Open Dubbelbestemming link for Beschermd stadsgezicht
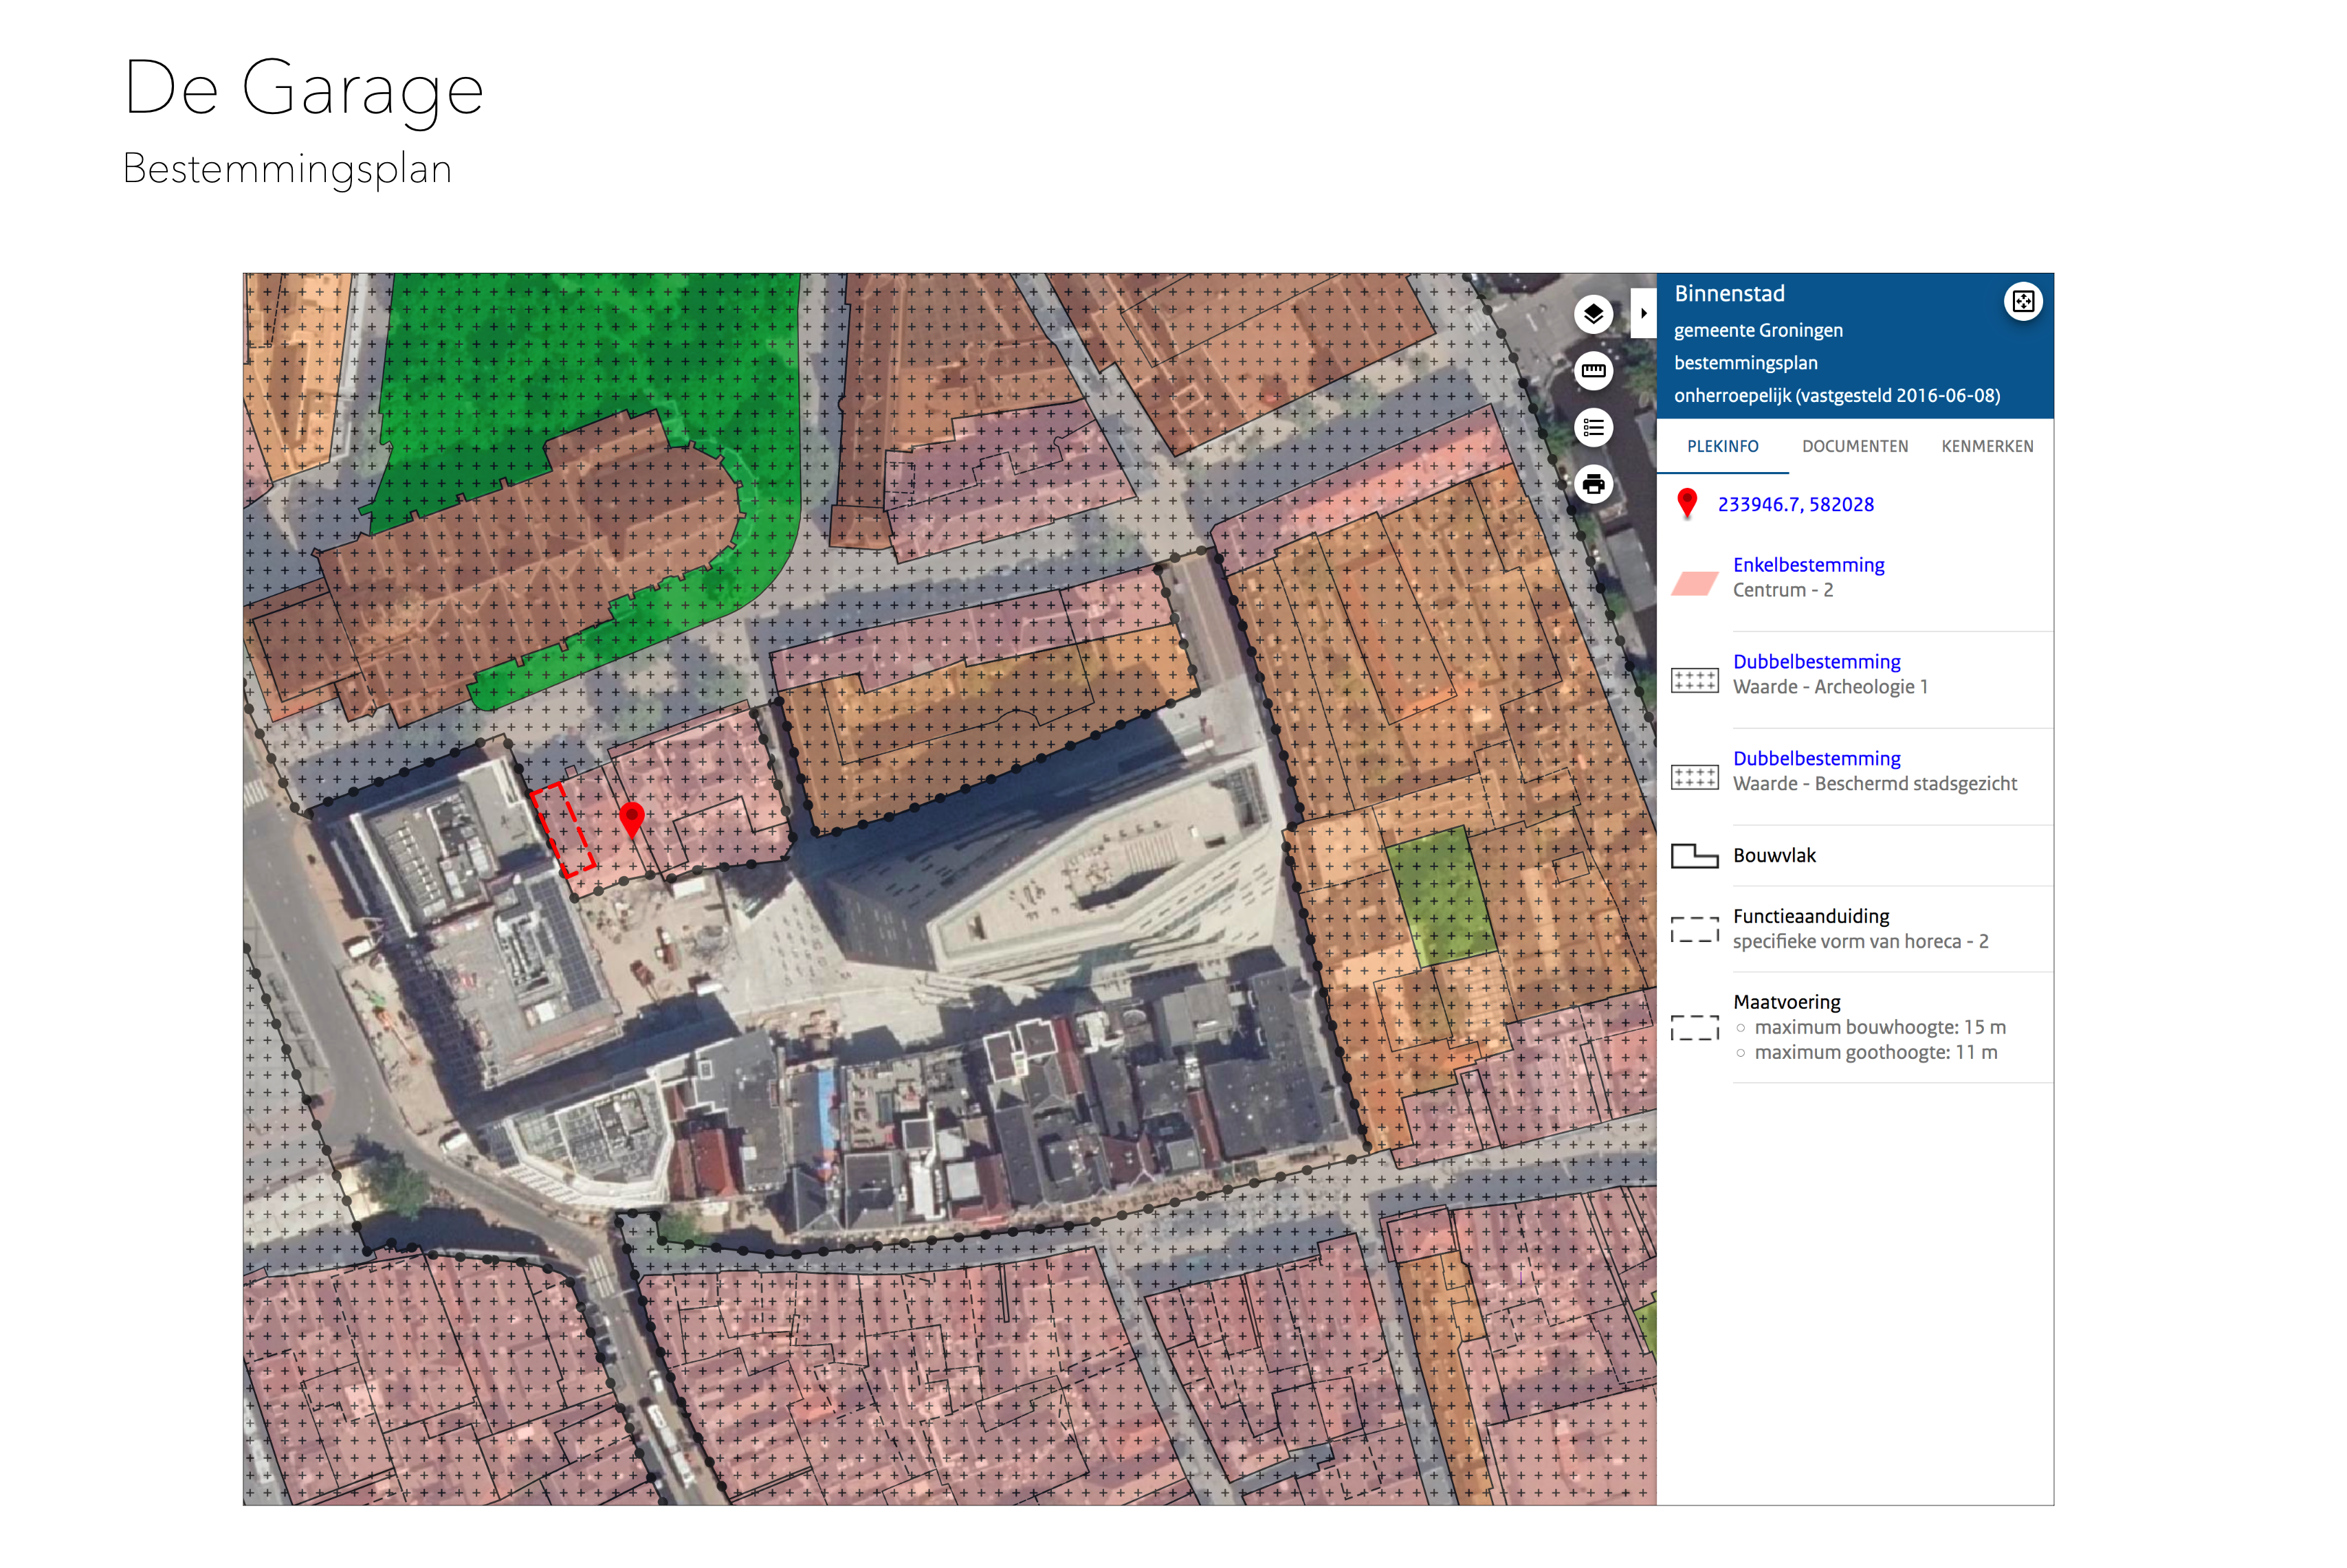This screenshot has height=1568, width=2347. (1816, 759)
